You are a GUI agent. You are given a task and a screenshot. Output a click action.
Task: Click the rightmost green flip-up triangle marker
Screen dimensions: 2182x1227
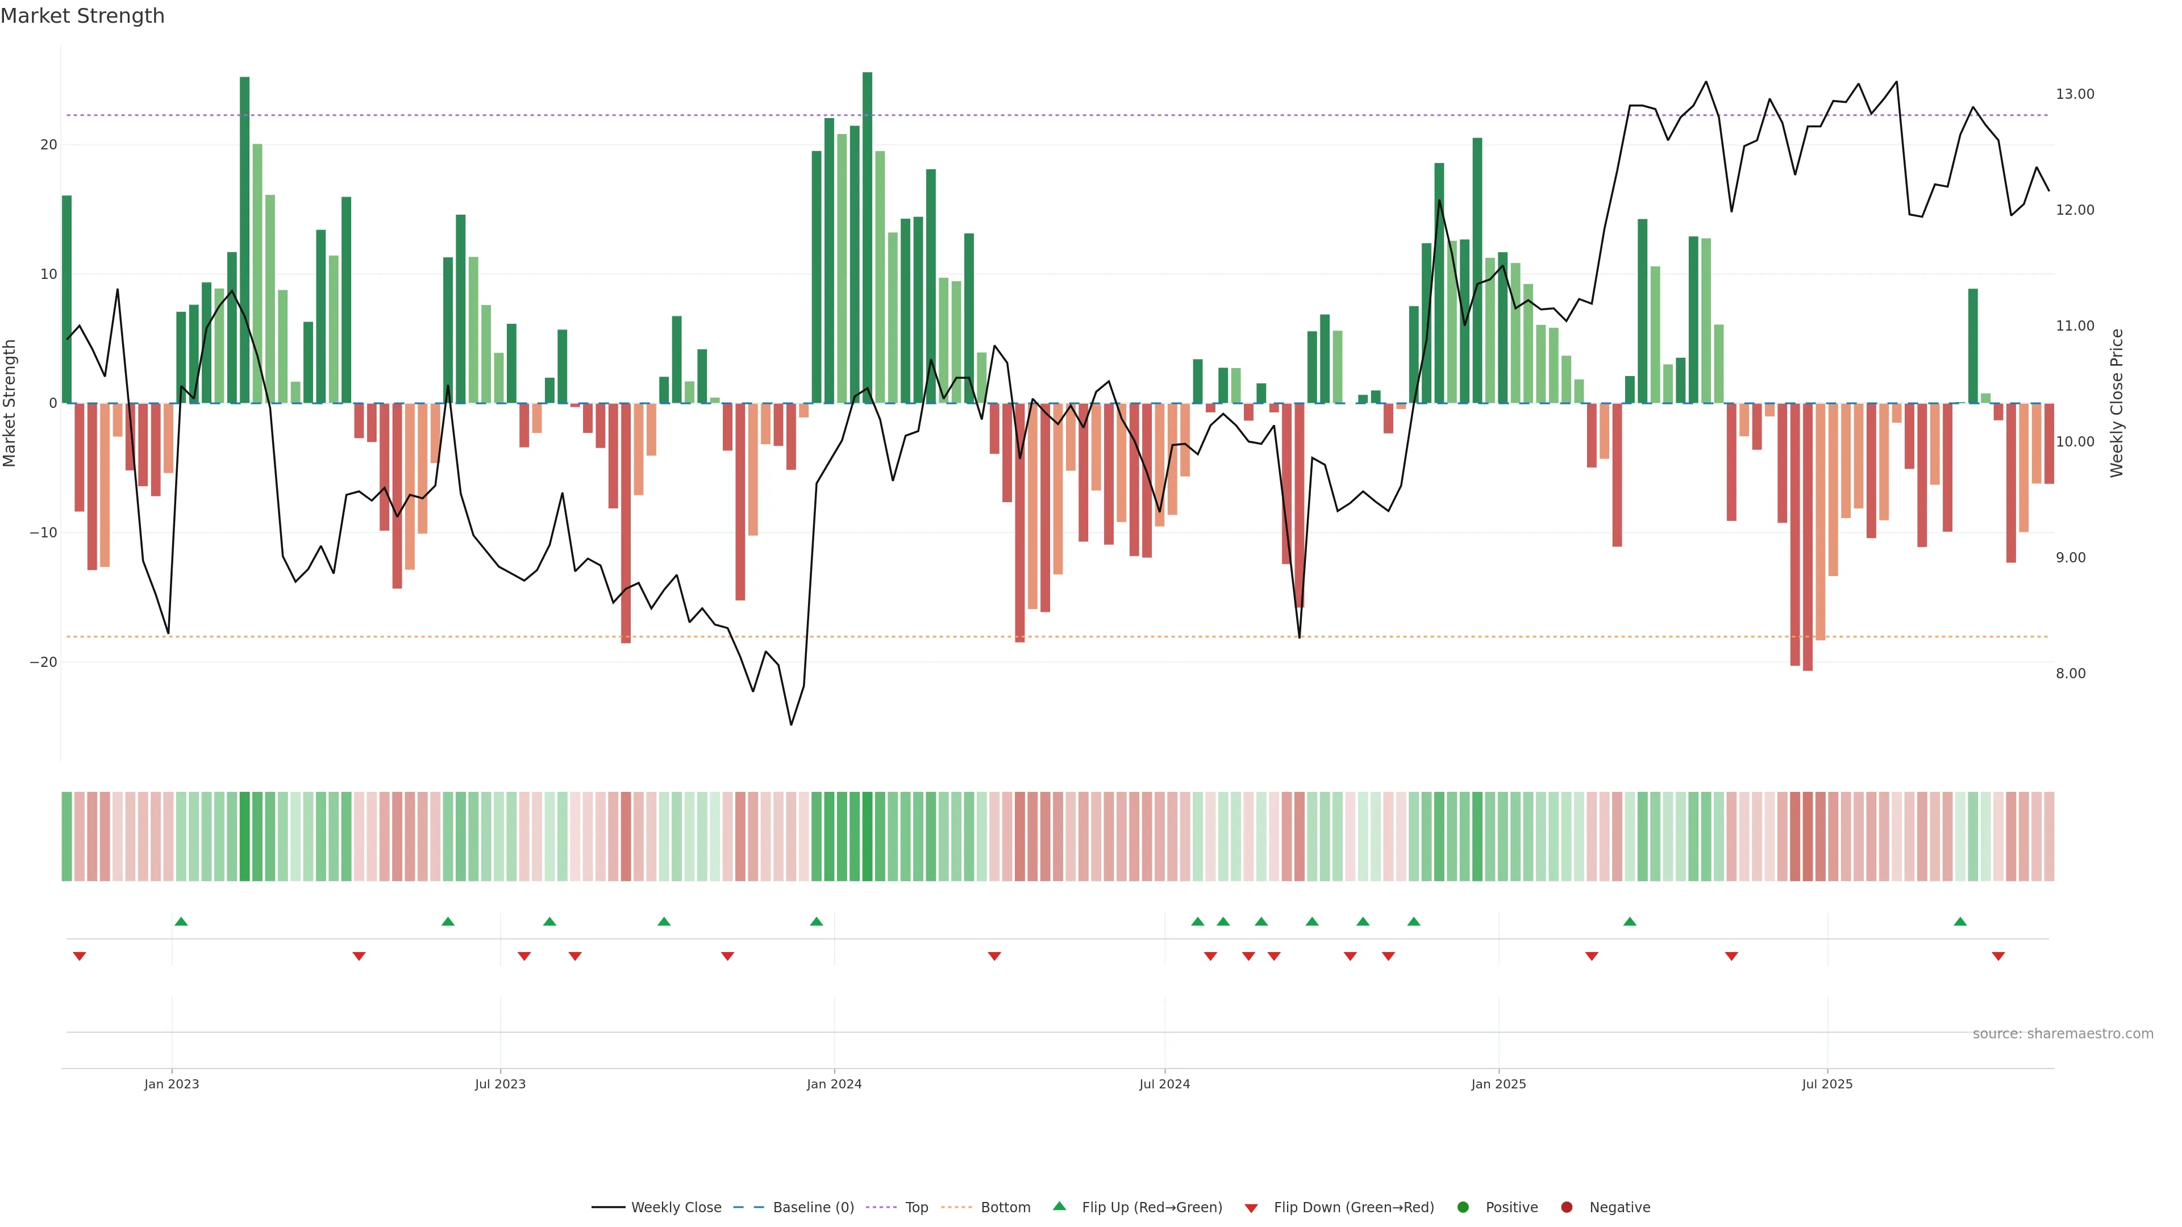1960,921
